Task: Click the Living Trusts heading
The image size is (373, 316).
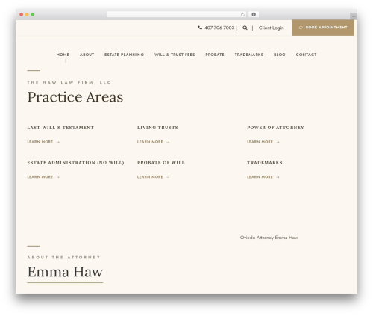Action: coord(157,128)
